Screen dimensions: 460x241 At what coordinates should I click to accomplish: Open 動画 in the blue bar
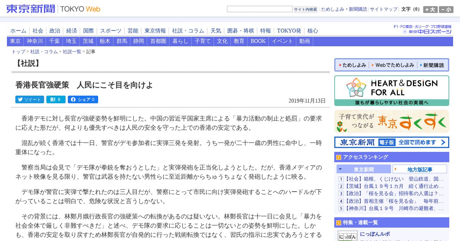305,41
